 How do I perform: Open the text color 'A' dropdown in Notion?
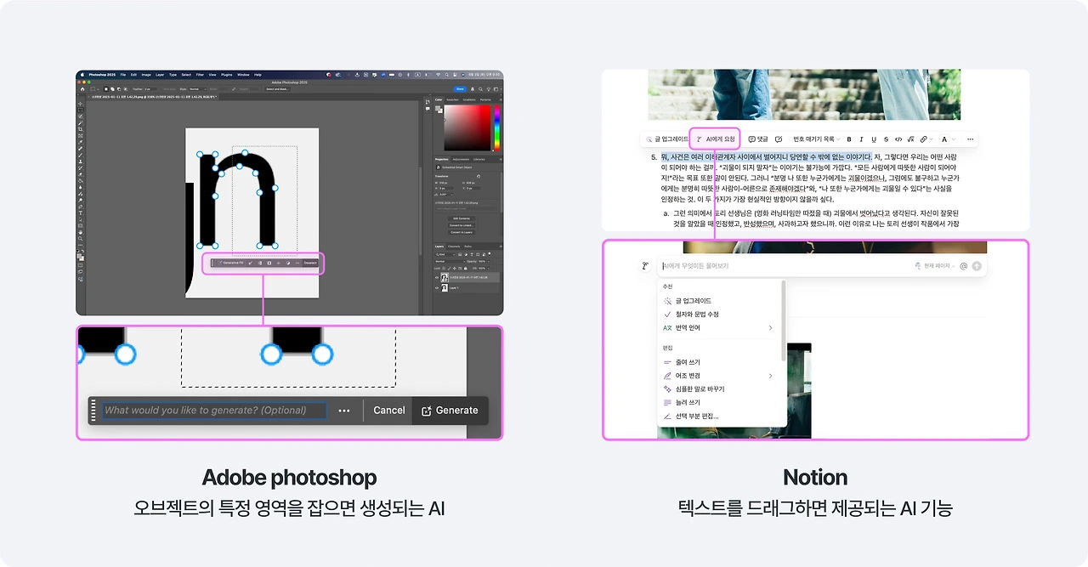click(948, 139)
